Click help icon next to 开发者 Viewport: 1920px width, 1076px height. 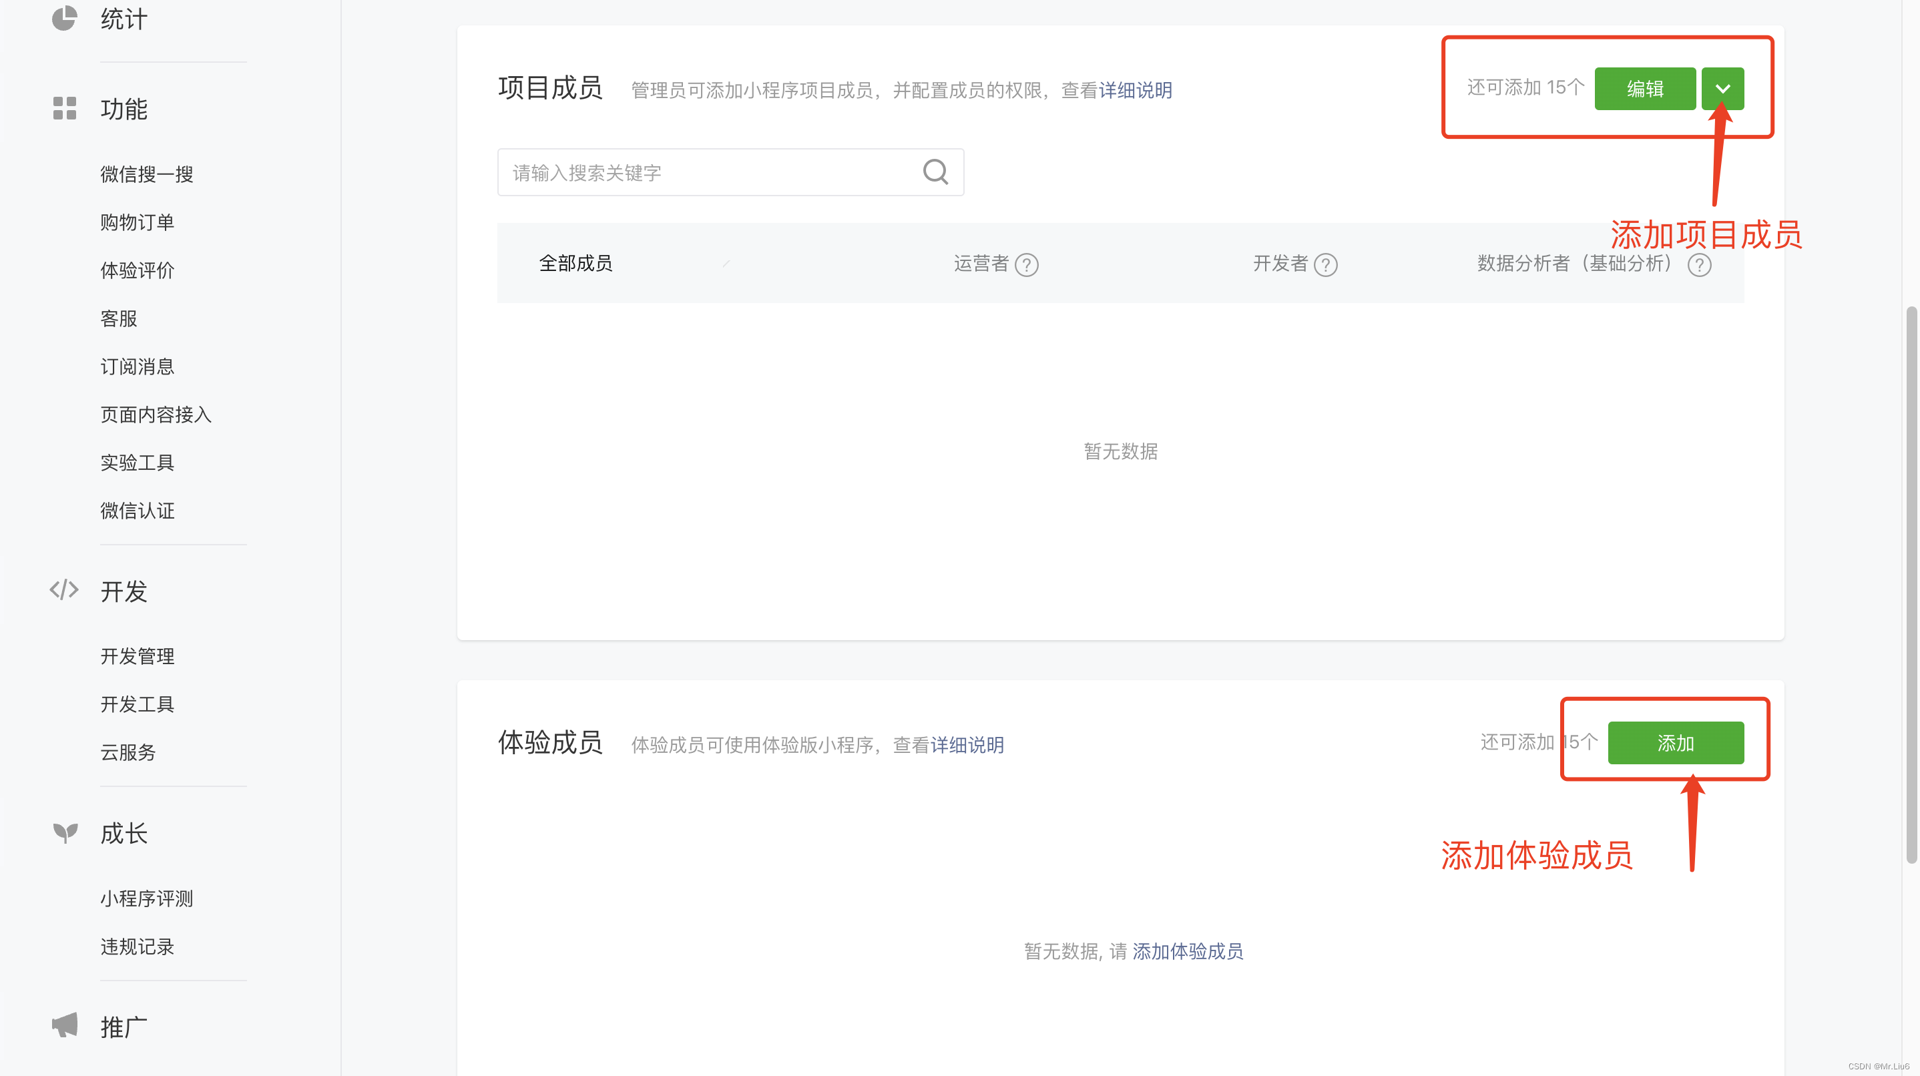click(1325, 264)
